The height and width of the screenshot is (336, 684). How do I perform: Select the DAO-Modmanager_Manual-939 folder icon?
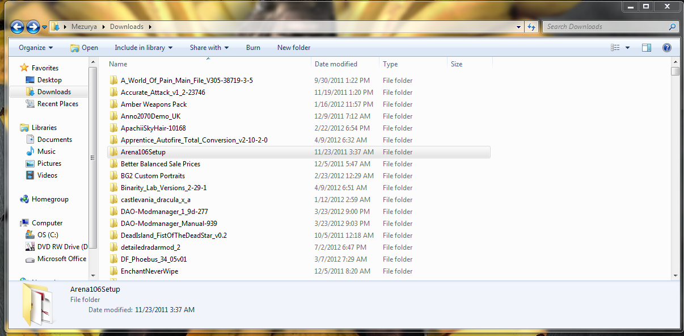(114, 223)
